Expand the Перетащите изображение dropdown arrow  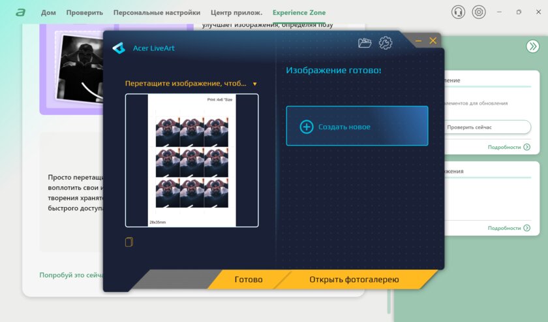tap(255, 84)
